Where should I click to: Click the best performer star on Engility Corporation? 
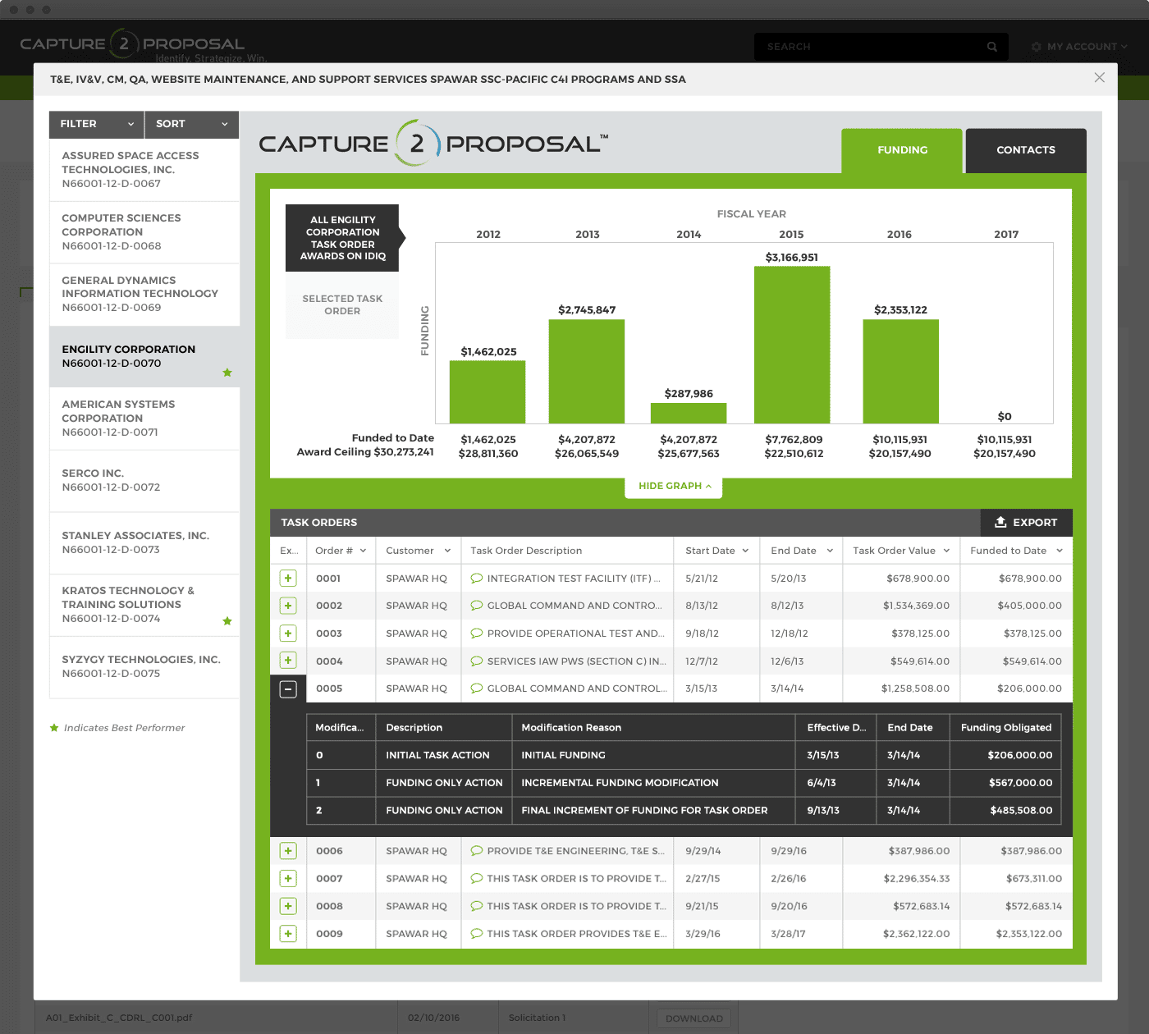tap(227, 373)
